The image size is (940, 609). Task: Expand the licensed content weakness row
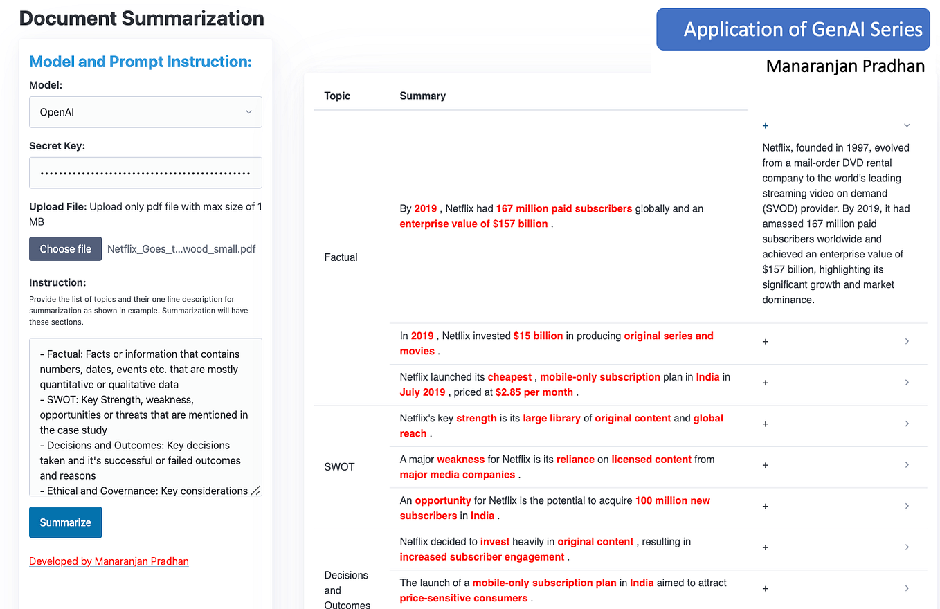coord(765,464)
